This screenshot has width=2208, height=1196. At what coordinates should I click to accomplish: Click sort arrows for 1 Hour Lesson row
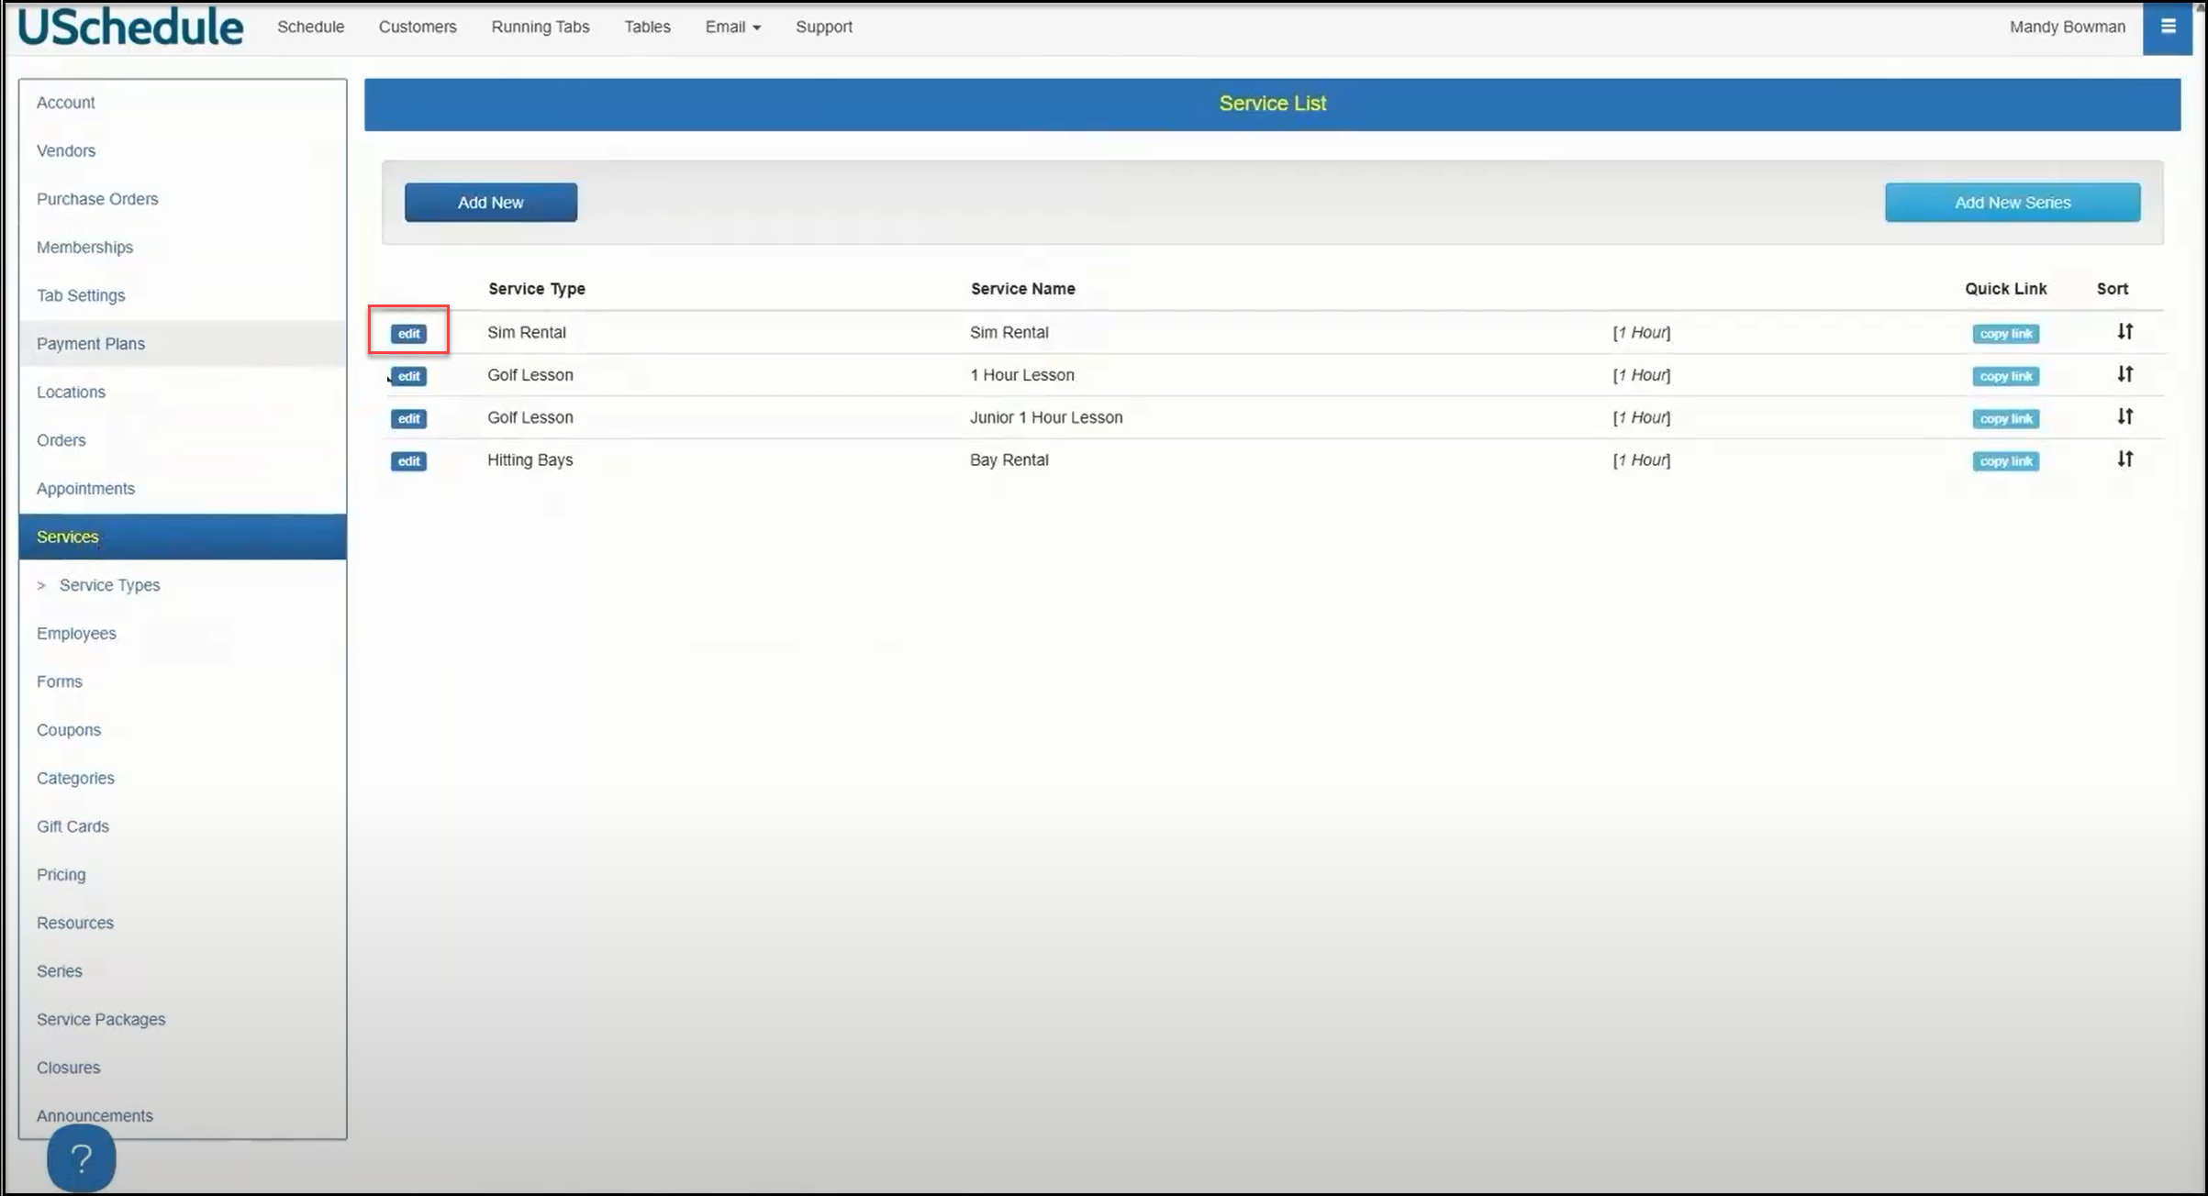tap(2124, 374)
